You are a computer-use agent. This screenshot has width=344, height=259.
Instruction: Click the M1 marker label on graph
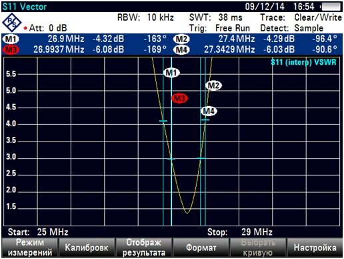point(171,73)
